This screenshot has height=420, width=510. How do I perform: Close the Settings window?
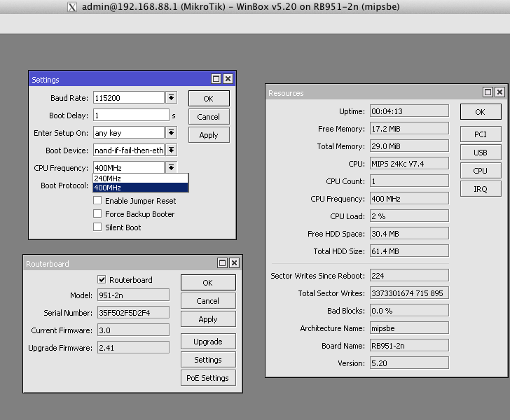(228, 79)
